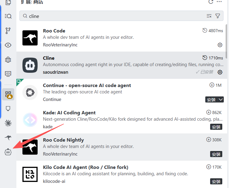Expand the Continue install dropdown arrow

tap(220, 99)
